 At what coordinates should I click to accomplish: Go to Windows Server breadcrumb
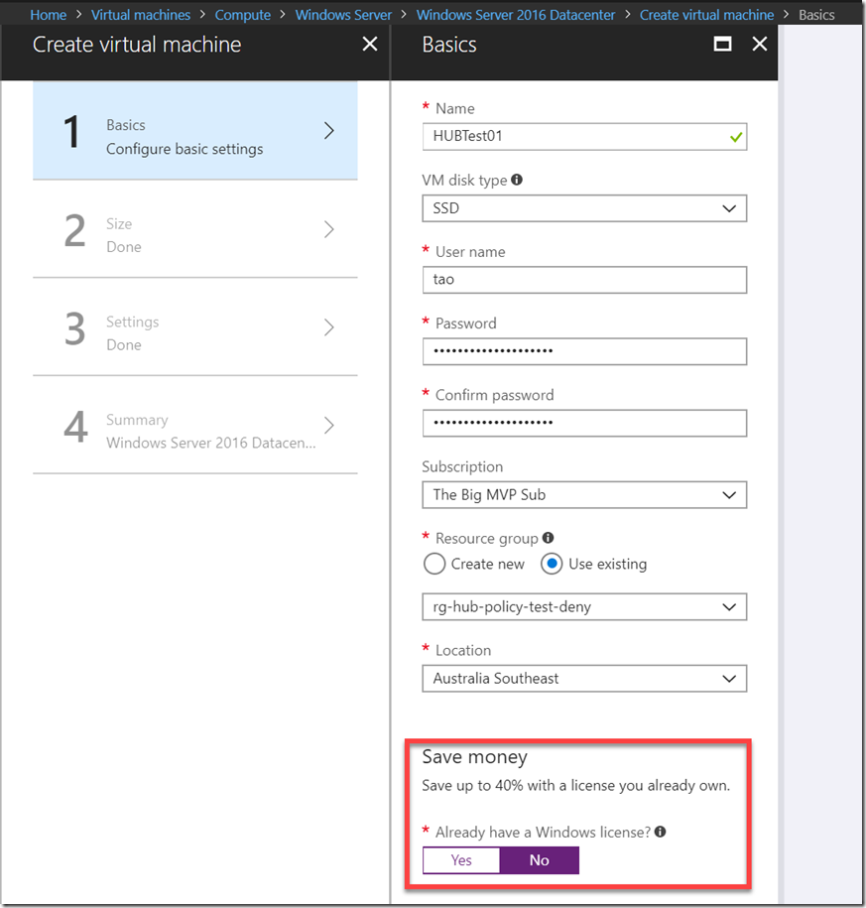coord(343,15)
